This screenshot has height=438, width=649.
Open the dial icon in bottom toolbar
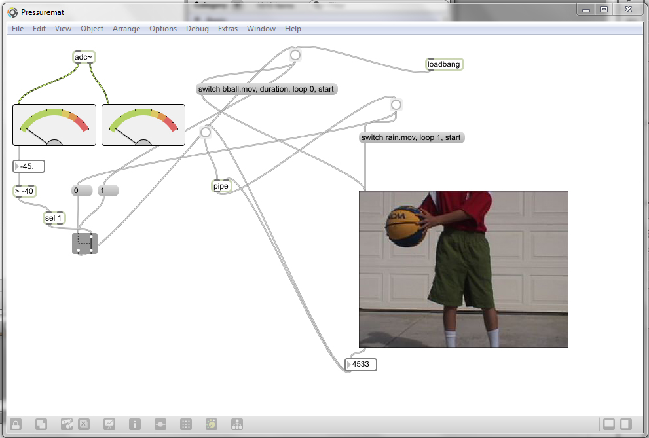211,424
